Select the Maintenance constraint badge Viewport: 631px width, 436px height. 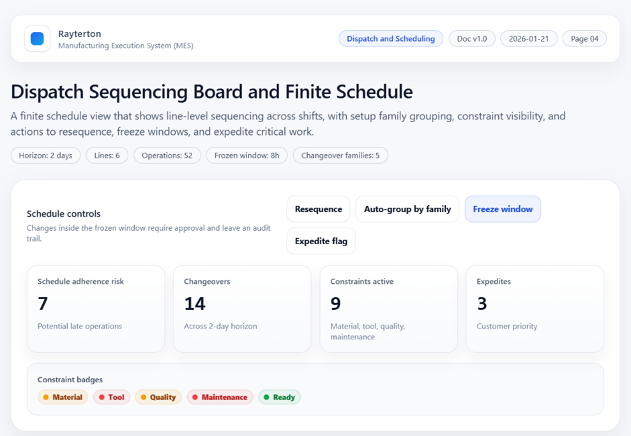[220, 397]
